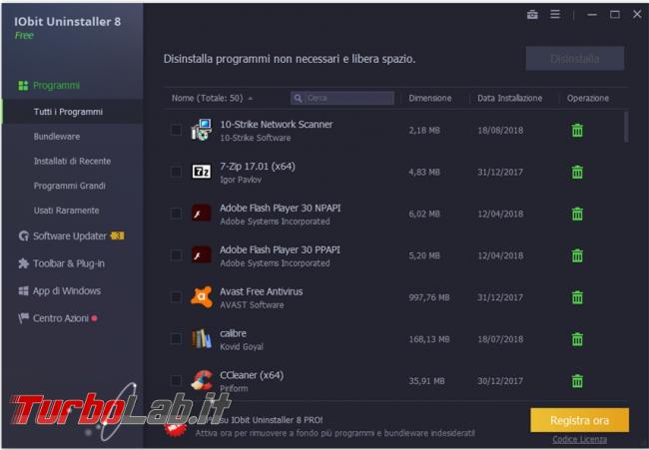The image size is (649, 450).
Task: Open Centro Azioni
Action: click(61, 318)
